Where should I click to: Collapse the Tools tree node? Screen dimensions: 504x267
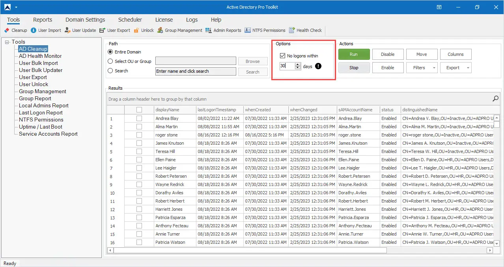click(7, 42)
